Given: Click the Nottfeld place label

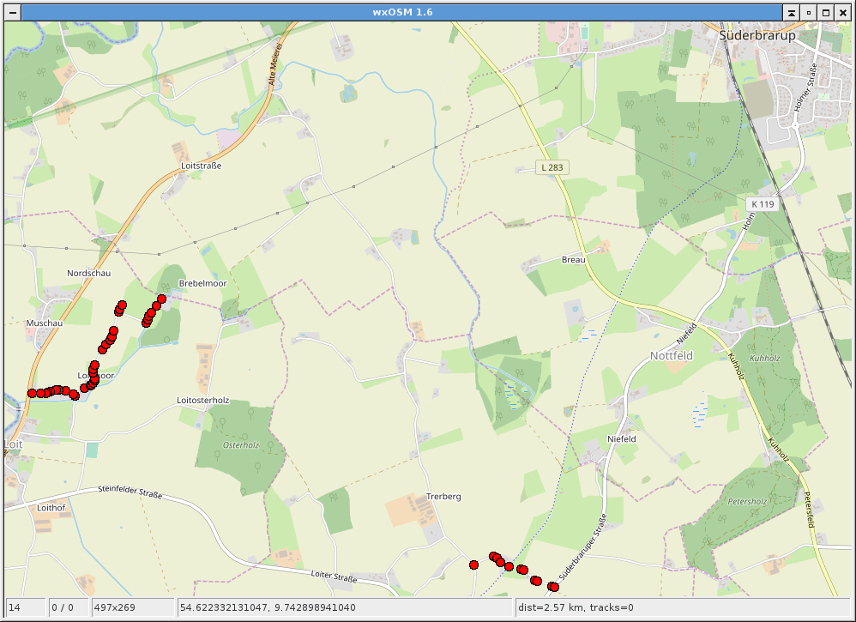Looking at the screenshot, I should pos(671,355).
